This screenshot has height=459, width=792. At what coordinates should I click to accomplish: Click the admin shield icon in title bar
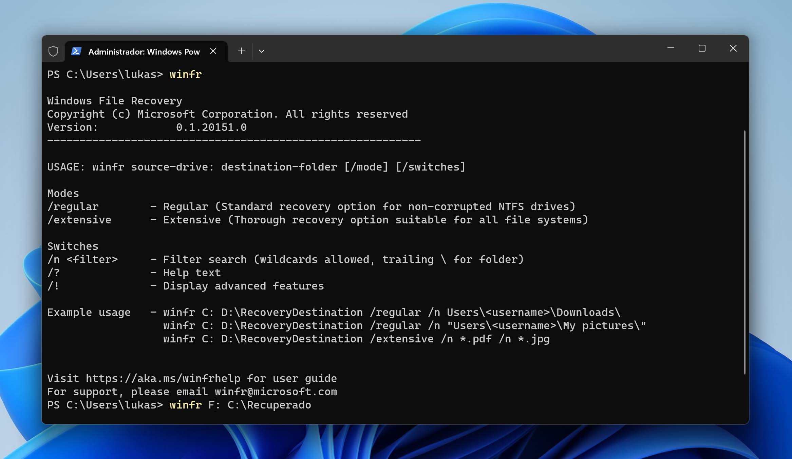click(x=53, y=52)
